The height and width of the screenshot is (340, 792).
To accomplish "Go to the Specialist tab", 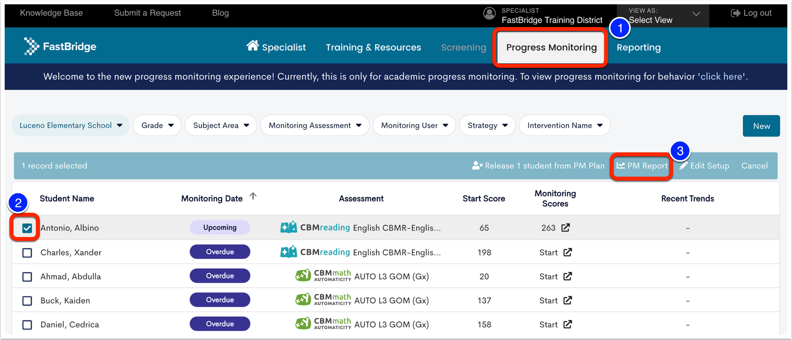I will click(x=276, y=47).
